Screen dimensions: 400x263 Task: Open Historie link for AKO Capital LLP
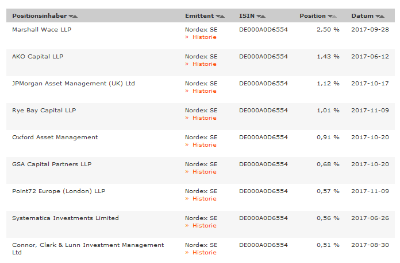(204, 64)
